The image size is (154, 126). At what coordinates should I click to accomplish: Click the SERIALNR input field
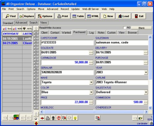pyautogui.click(x=67, y=72)
